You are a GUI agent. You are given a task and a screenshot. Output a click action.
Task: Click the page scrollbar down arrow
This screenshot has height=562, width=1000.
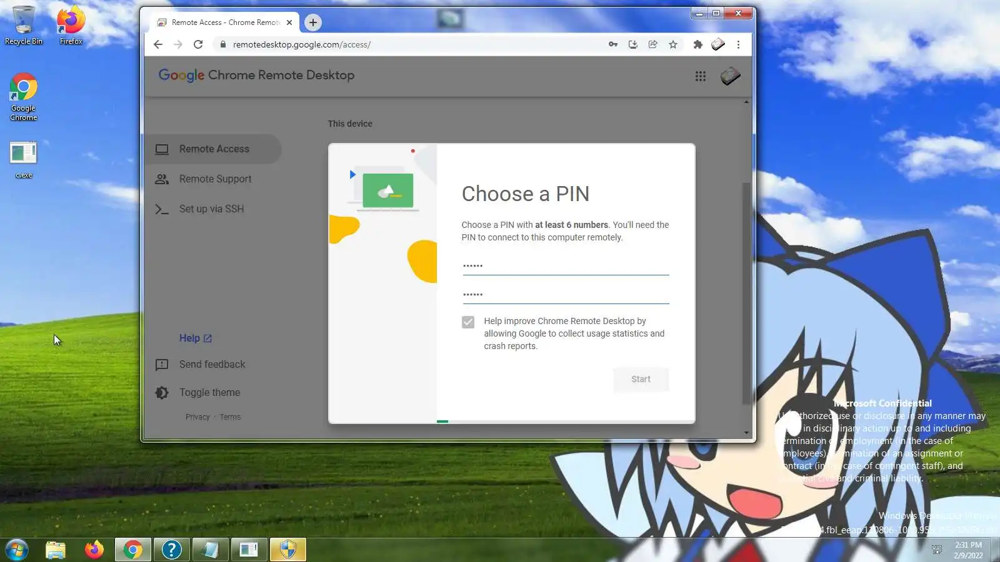coord(746,433)
